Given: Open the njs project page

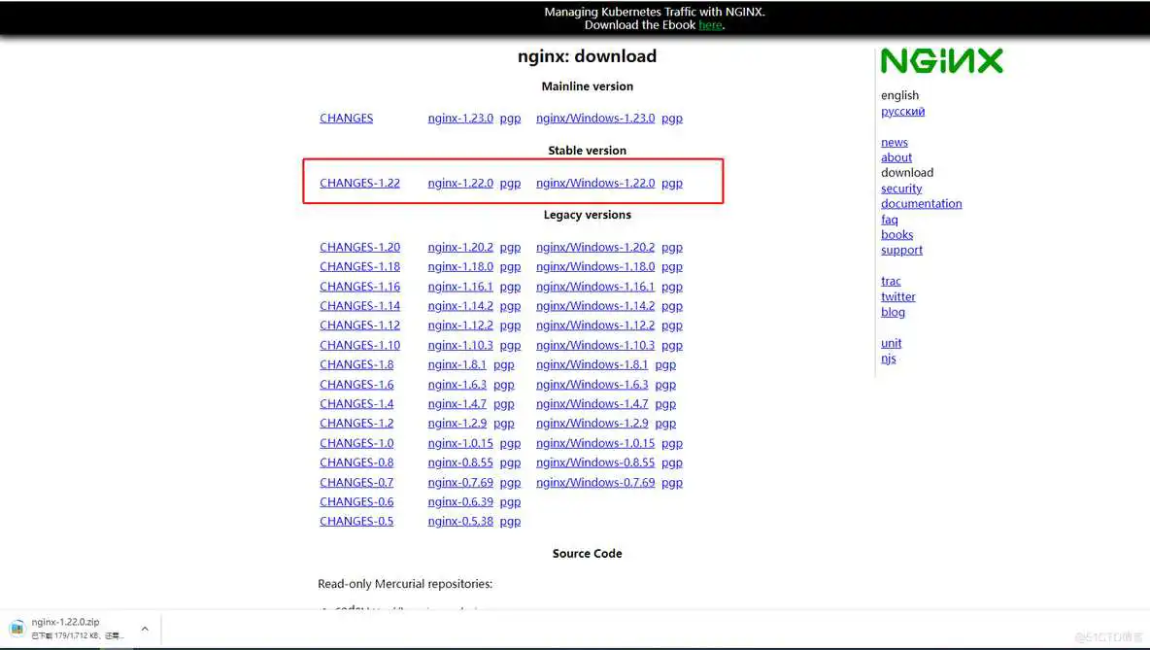Looking at the screenshot, I should [888, 359].
